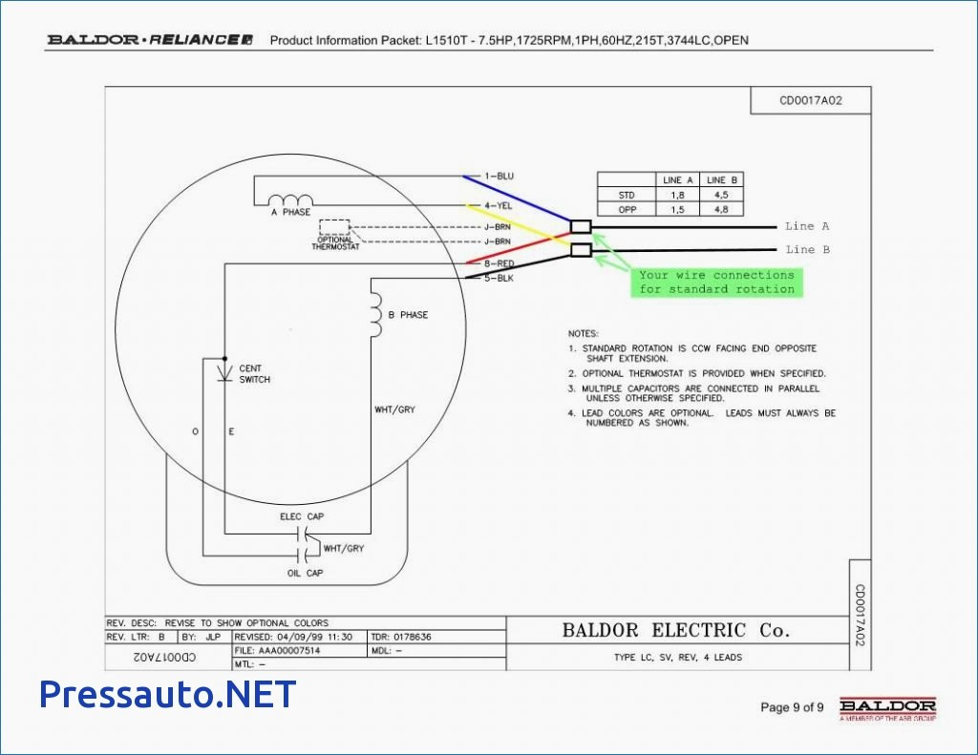Click the STD row label in table

coord(627,195)
